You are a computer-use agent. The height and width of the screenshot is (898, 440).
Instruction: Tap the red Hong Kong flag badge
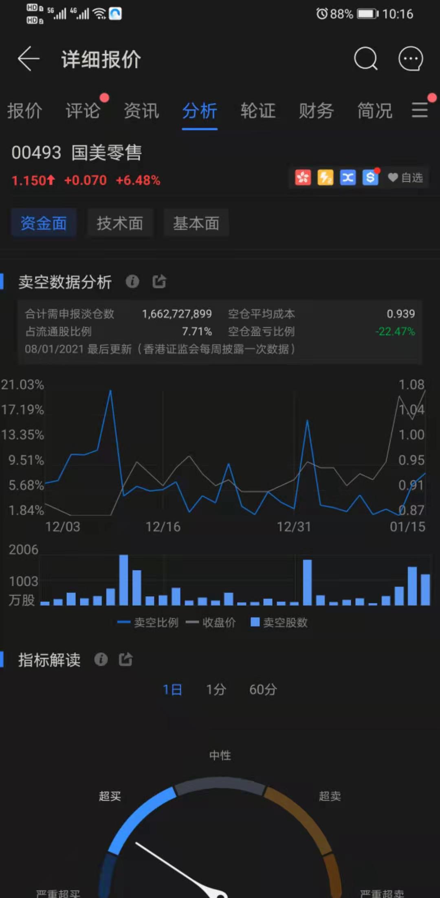tap(303, 178)
